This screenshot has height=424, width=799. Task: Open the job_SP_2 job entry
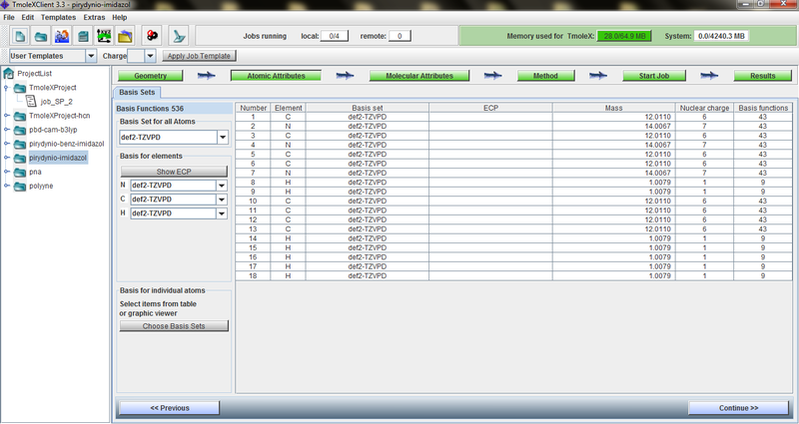(58, 101)
